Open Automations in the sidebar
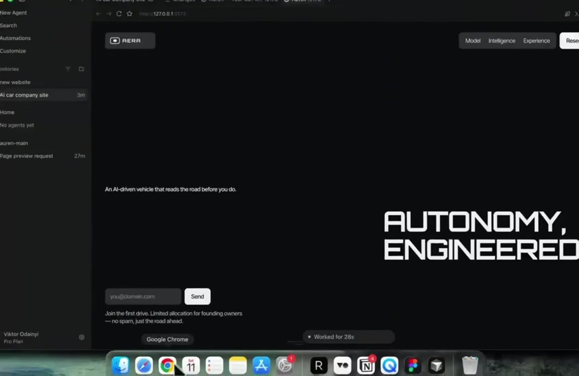 (x=15, y=38)
